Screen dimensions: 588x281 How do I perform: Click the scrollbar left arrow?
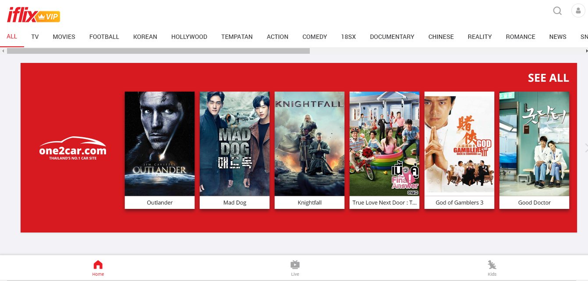tap(3, 51)
